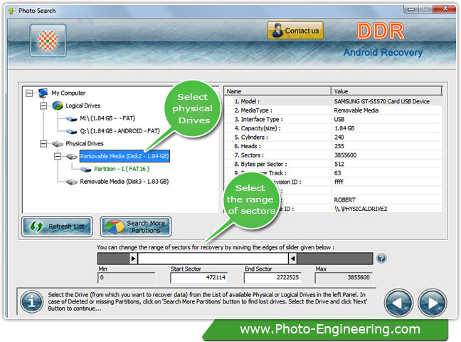Select the '1. Model :' row
The height and width of the screenshot is (342, 461).
point(333,101)
